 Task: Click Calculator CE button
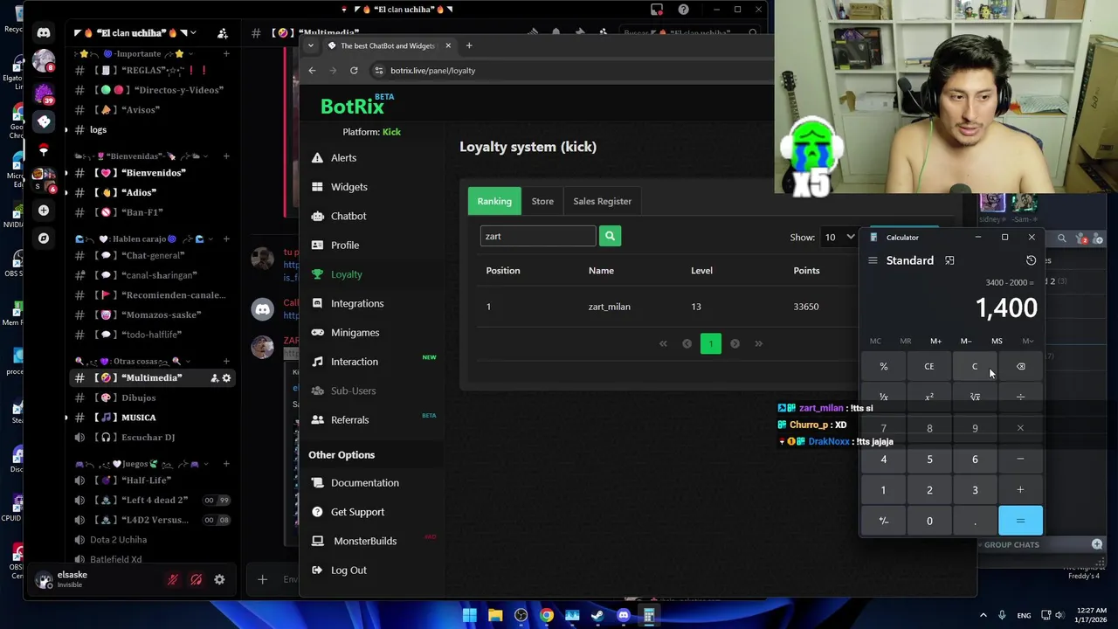929,367
